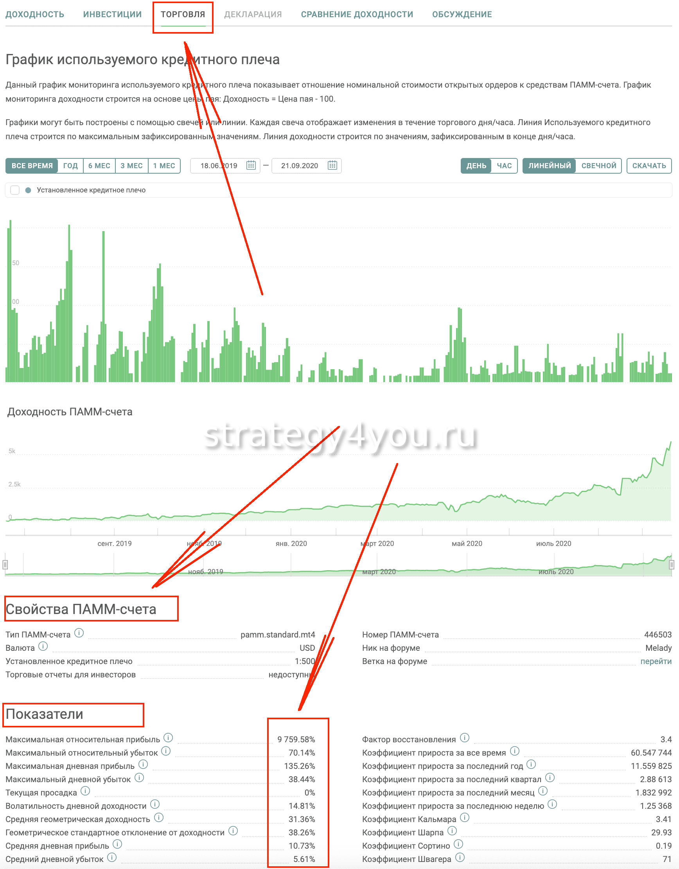Switch chart interval to ЧАС

(x=504, y=166)
